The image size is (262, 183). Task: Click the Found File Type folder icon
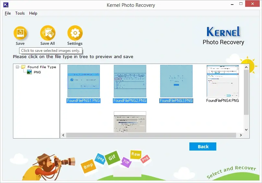point(23,67)
